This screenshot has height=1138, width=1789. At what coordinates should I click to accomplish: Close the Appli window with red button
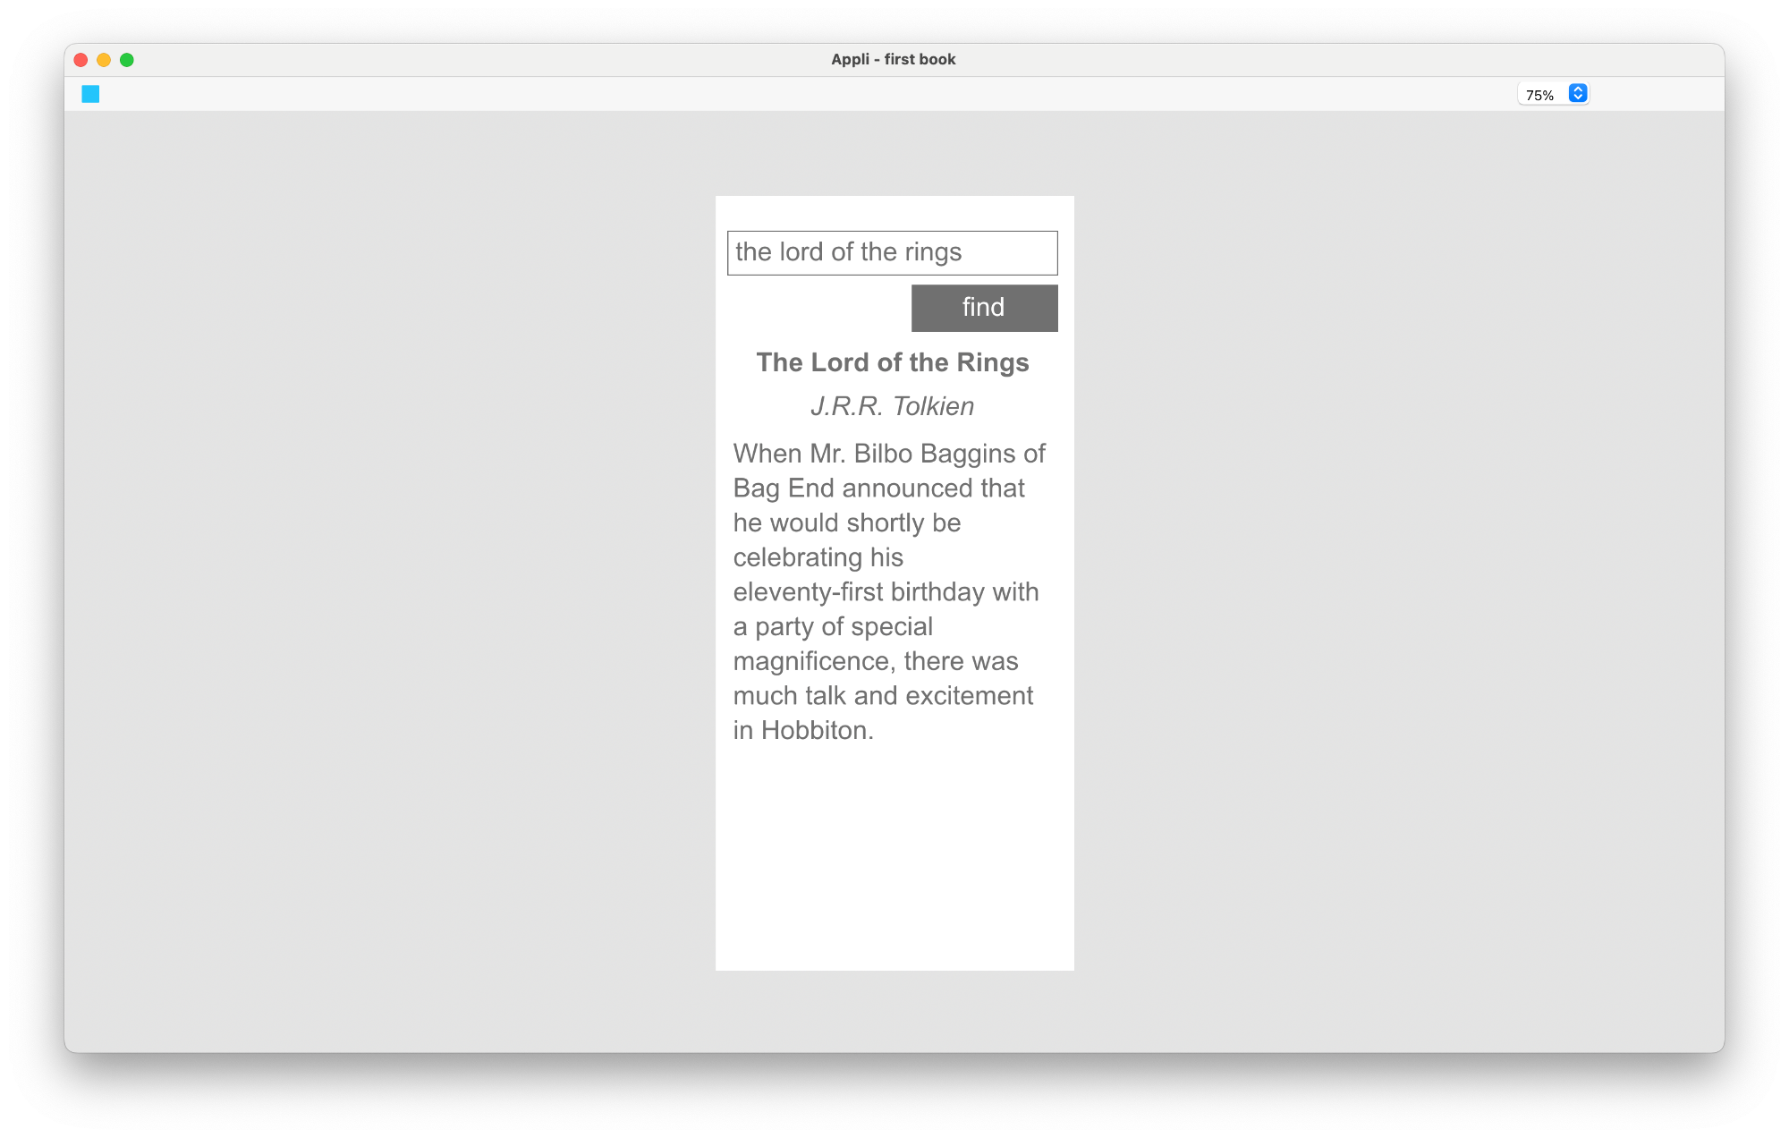tap(81, 60)
